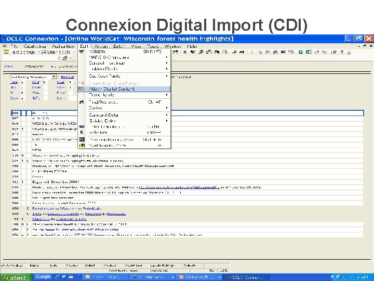
Task: Click the toolbar R Reformat icon
Action: [185, 52]
